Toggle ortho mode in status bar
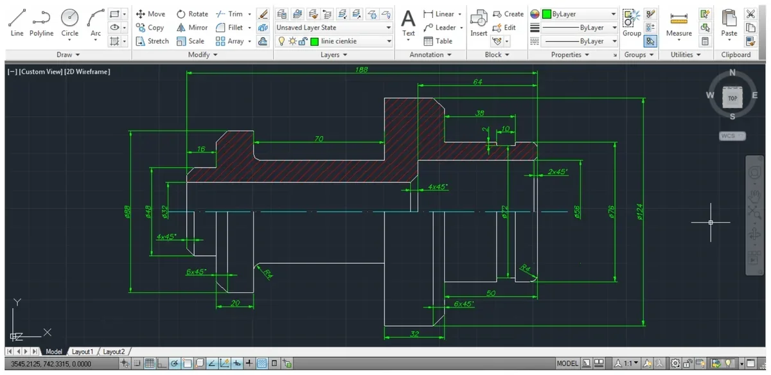The height and width of the screenshot is (375, 771). (x=161, y=364)
